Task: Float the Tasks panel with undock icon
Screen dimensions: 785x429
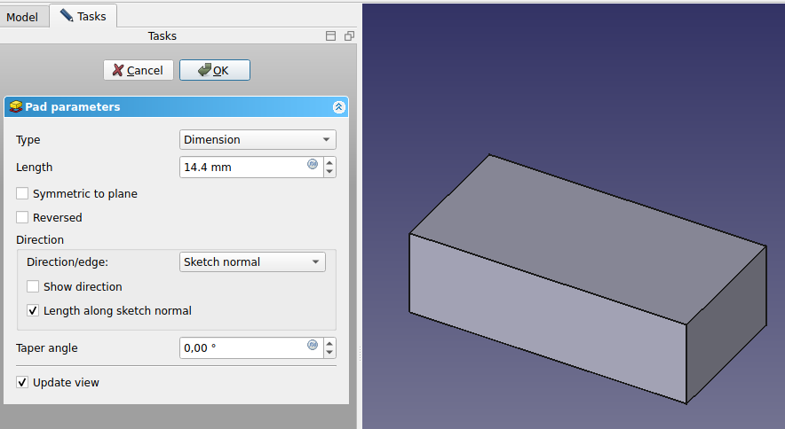Action: [x=349, y=36]
